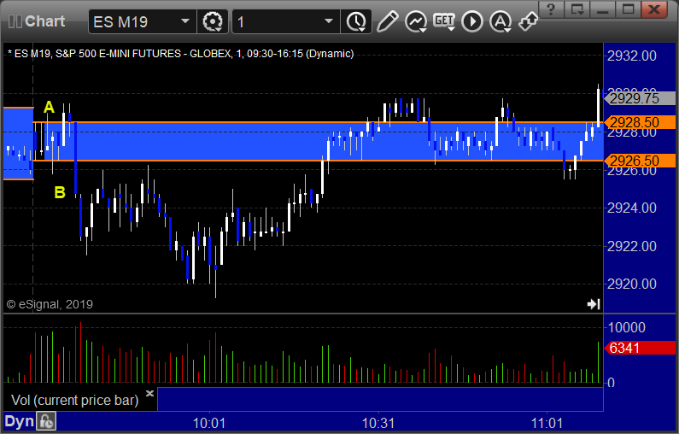
Task: Select the drawing tools pencil icon
Action: tap(388, 21)
